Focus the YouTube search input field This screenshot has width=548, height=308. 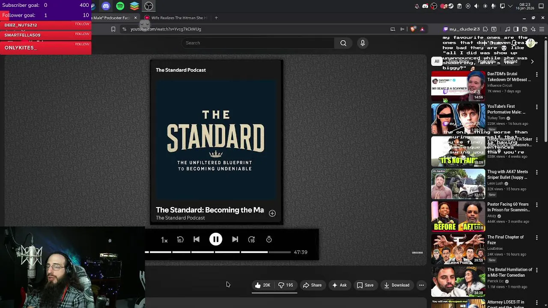(258, 43)
